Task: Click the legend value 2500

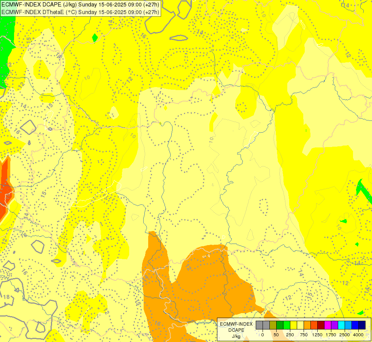Action: click(345, 335)
